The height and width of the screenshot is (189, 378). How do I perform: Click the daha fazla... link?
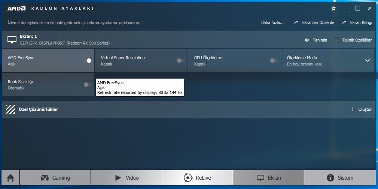click(272, 22)
